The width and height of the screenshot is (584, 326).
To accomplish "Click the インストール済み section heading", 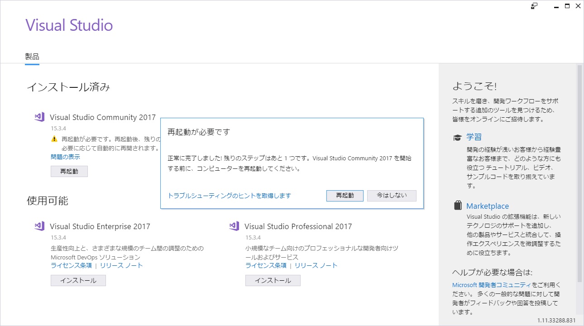I will 68,87.
